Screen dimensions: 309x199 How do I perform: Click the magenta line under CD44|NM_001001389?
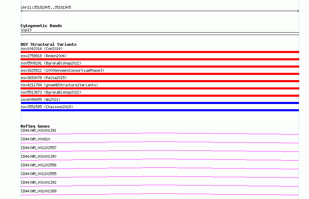point(160,194)
